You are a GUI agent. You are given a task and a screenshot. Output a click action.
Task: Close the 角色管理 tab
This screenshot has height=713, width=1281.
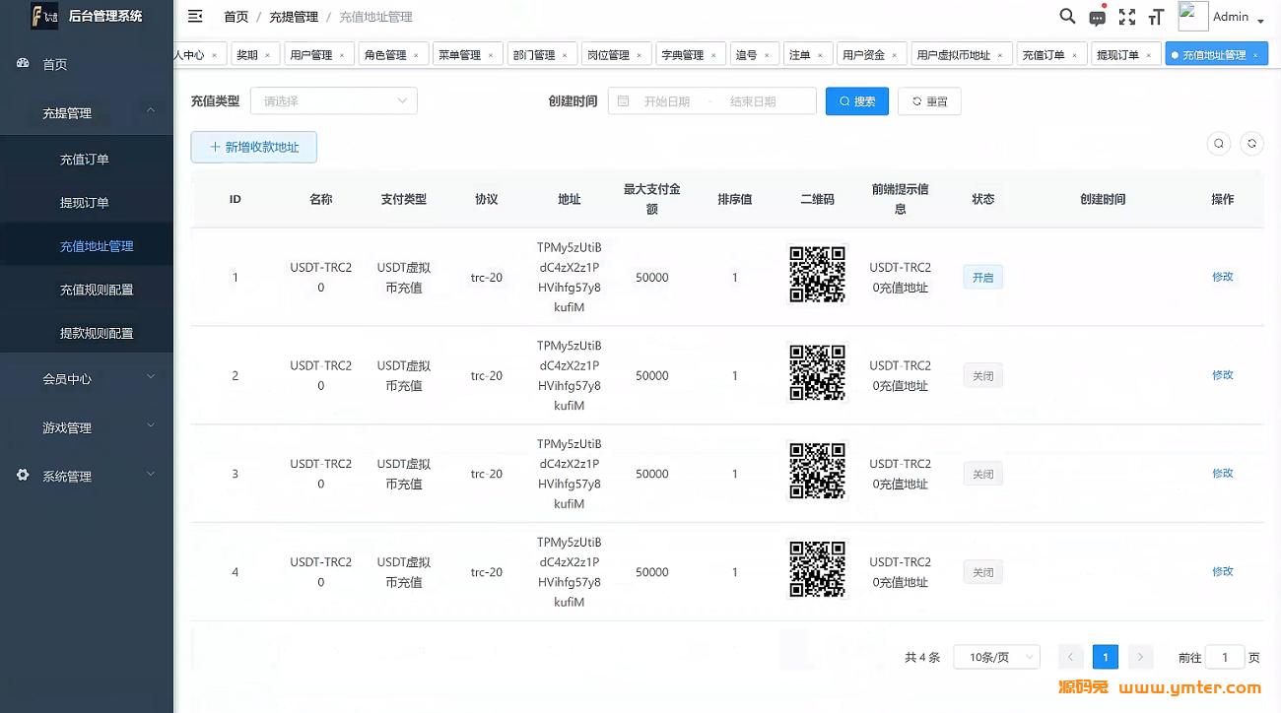[x=416, y=55]
